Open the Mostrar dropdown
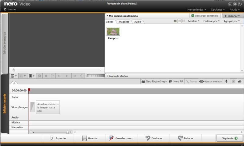 (x=194, y=21)
